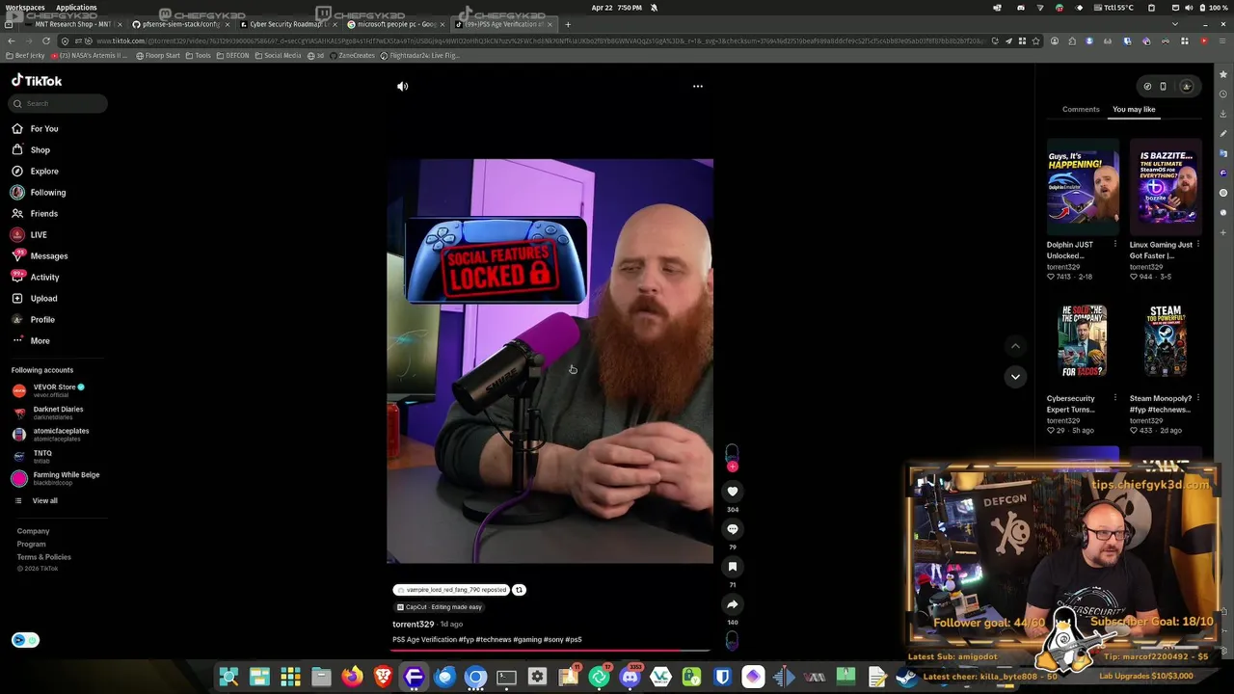This screenshot has height=694, width=1234.
Task: Go to the Explore page
Action: point(35,171)
